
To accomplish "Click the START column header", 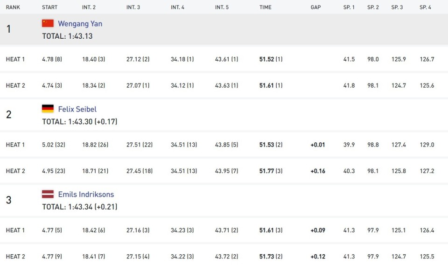I will click(x=49, y=7).
